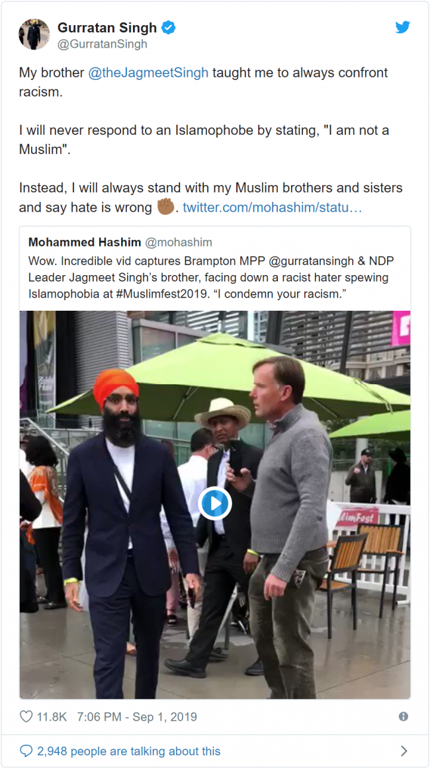
Task: Click the Gurratan Singh display name
Action: 107,28
